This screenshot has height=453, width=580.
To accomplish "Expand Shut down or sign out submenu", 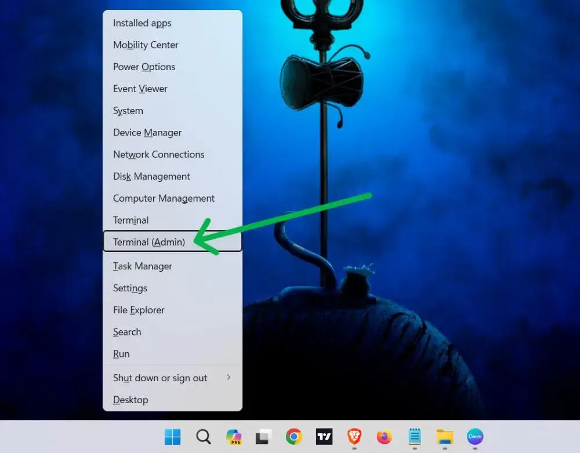I will pos(172,378).
